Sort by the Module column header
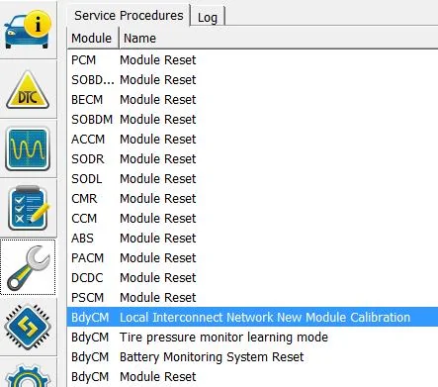This screenshot has height=387, width=438. [x=93, y=39]
